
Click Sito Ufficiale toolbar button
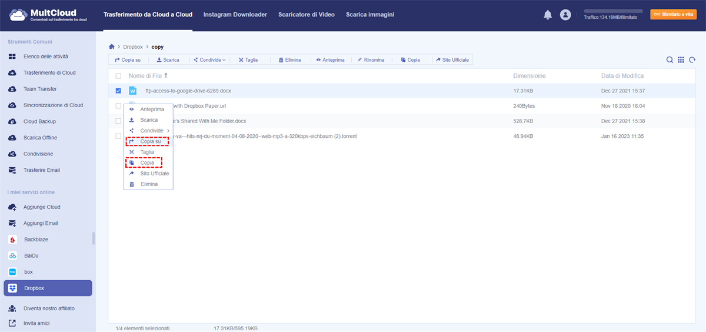452,60
